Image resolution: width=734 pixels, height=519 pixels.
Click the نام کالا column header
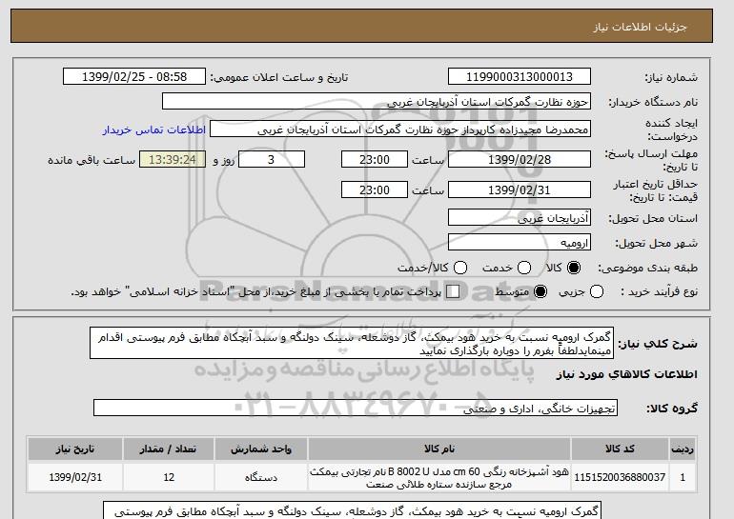click(x=439, y=449)
